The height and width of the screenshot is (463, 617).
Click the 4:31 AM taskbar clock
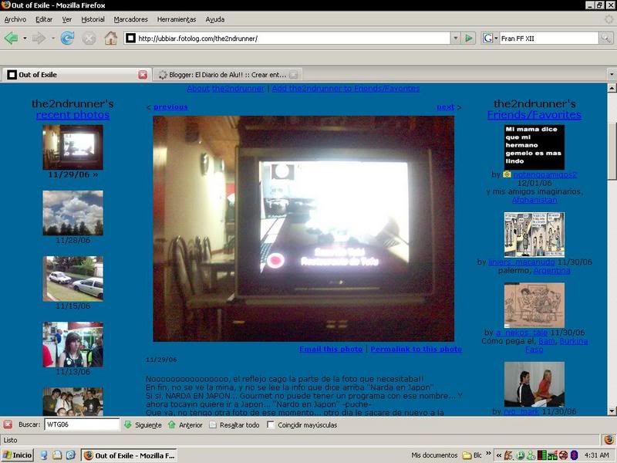tap(596, 455)
